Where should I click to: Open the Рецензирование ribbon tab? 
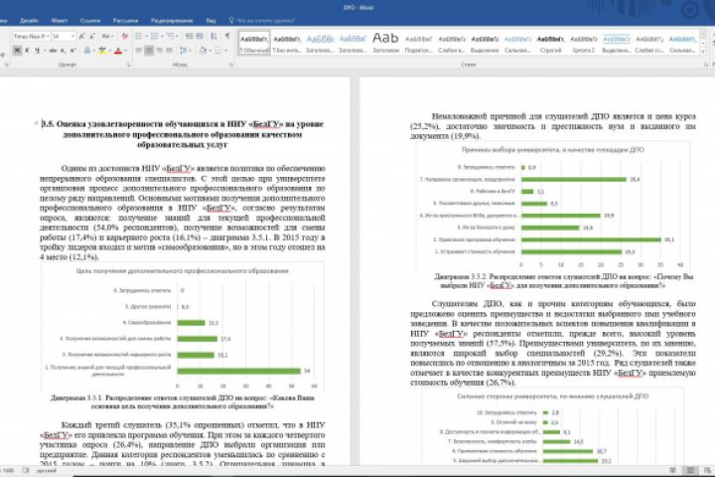click(x=172, y=20)
